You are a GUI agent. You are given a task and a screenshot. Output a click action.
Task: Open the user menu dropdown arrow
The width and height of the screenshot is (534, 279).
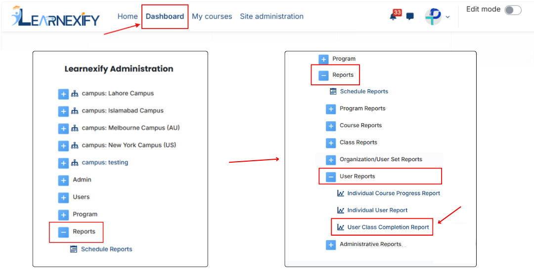click(x=447, y=17)
